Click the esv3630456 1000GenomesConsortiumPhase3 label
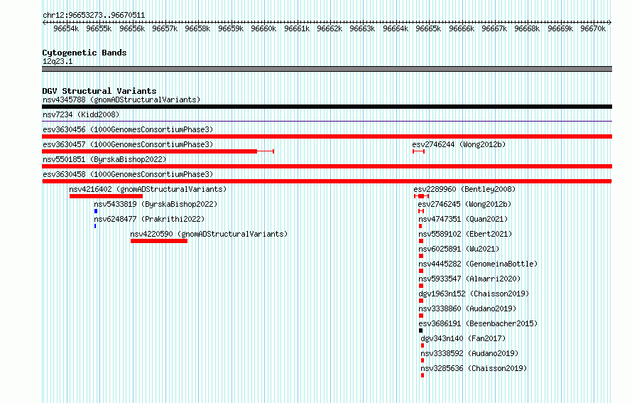Screen dimensions: 632x403 128,129
